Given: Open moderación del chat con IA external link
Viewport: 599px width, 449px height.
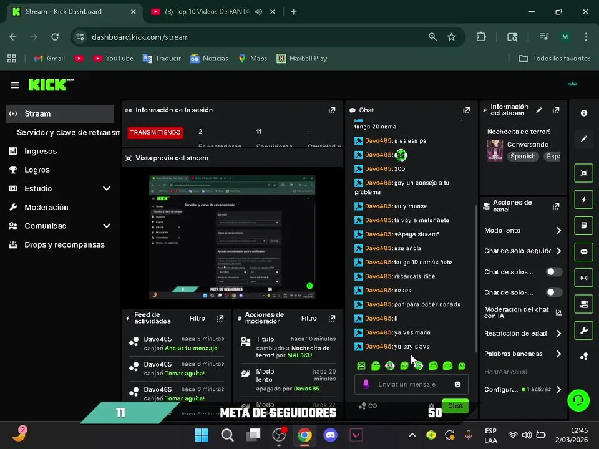Looking at the screenshot, I should 558,312.
